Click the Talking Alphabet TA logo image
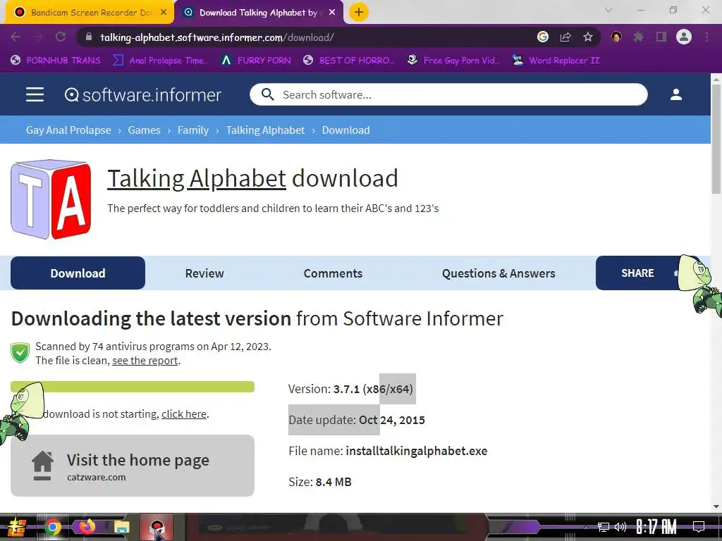Screen dimensions: 722x541 pos(51,199)
